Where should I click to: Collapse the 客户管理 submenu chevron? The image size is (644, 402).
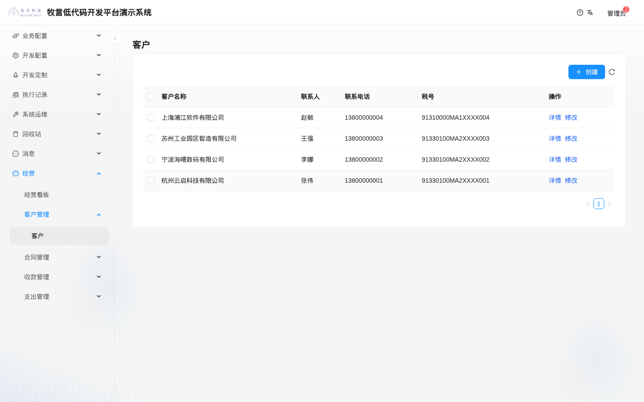pyautogui.click(x=99, y=215)
